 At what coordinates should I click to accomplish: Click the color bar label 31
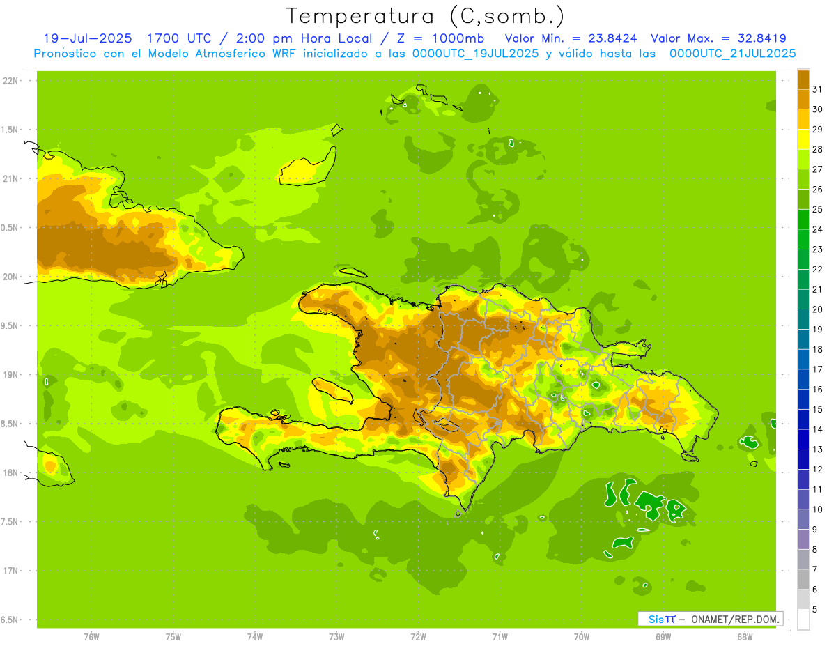click(x=817, y=89)
